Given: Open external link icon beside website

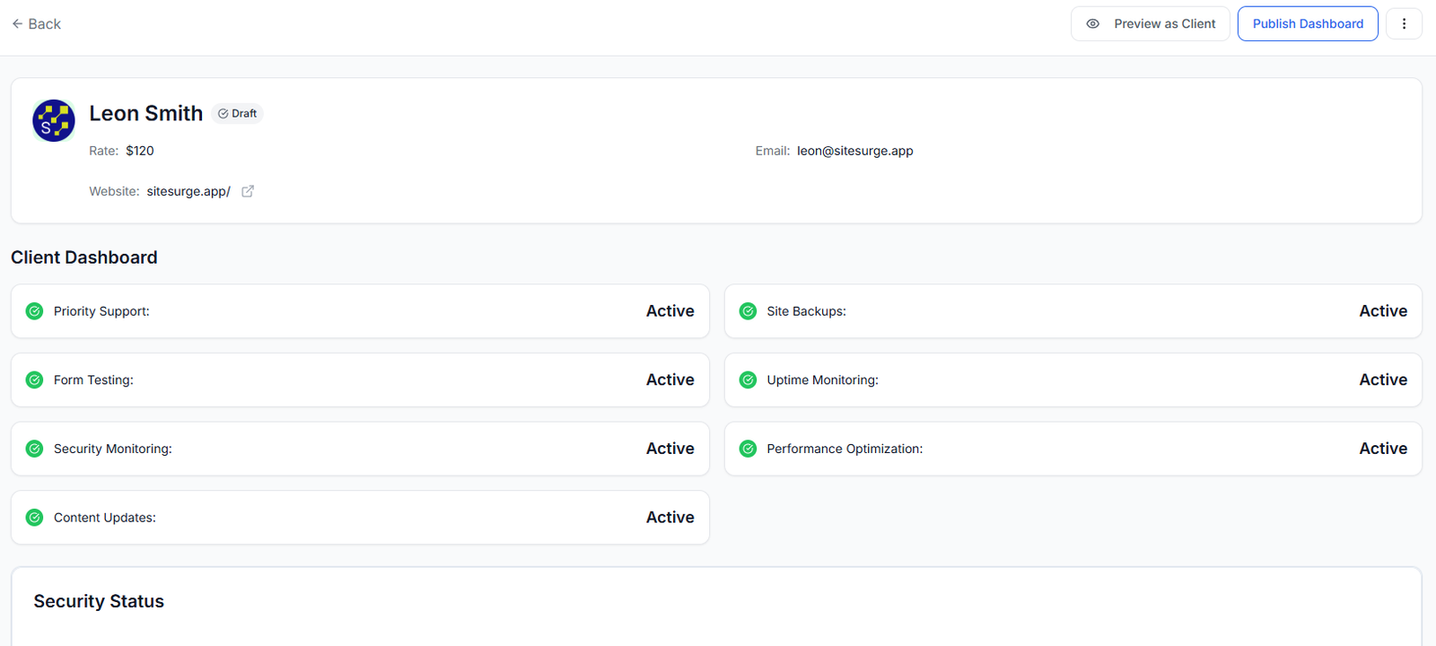Looking at the screenshot, I should (248, 191).
